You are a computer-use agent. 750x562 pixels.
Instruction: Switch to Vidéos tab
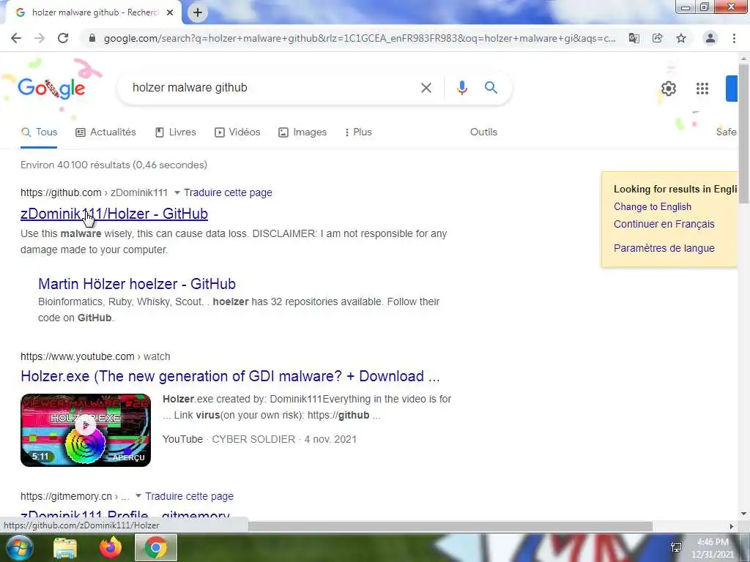237,132
